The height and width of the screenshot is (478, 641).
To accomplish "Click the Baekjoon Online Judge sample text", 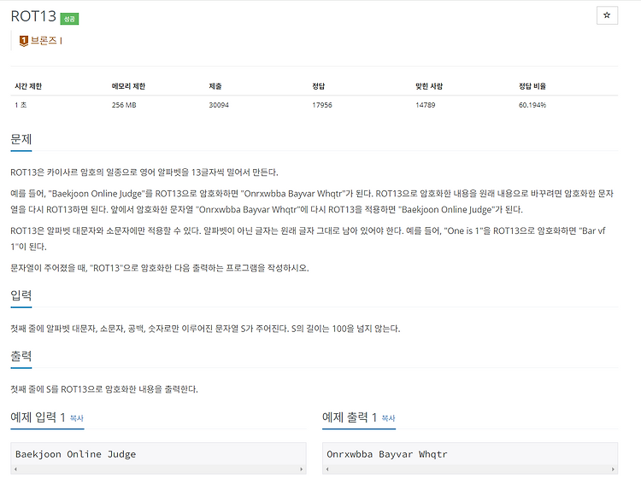I will point(75,454).
